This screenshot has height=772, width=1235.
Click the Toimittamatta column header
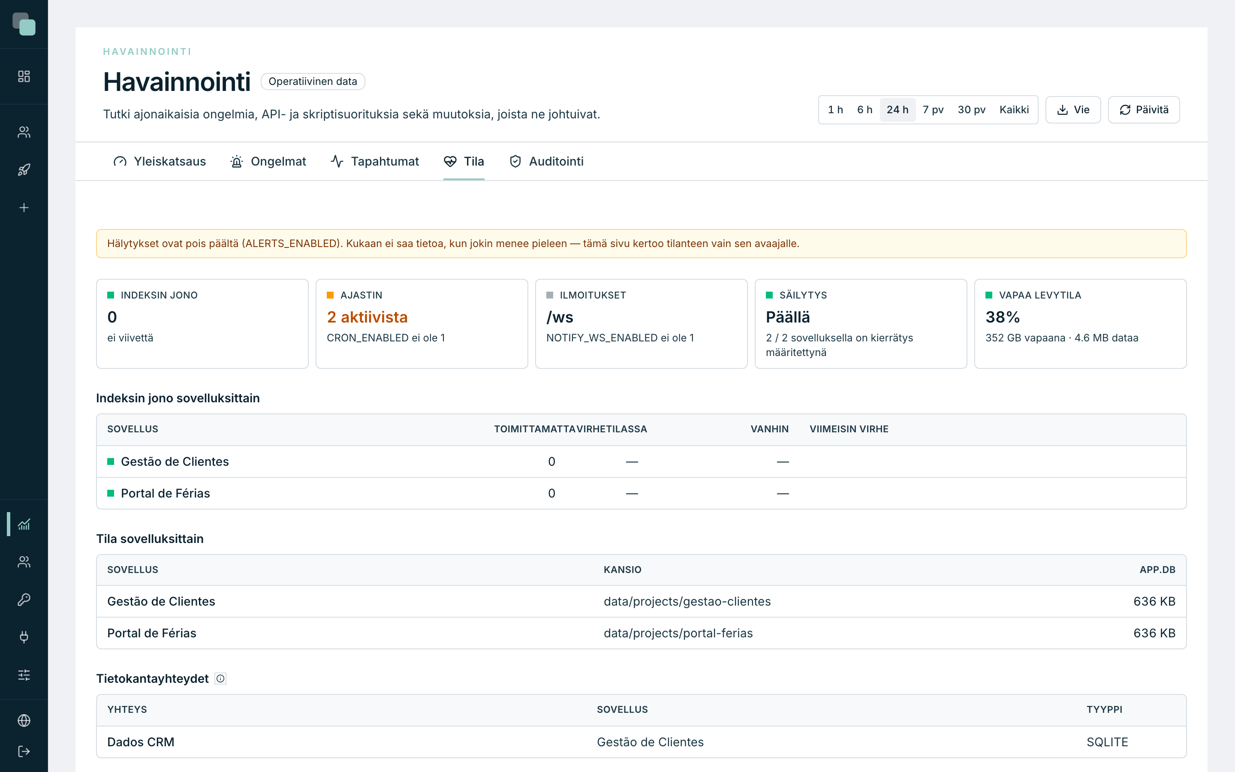click(x=535, y=429)
